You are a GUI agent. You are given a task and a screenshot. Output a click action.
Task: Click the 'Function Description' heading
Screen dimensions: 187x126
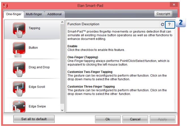click(83, 24)
